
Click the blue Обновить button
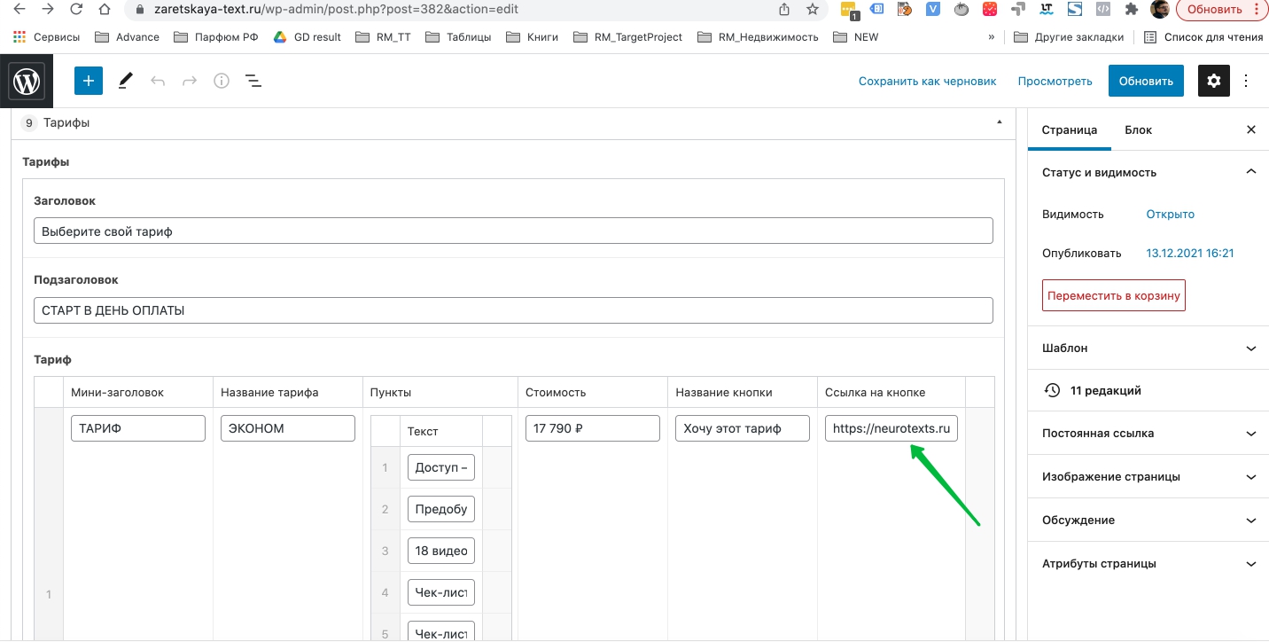click(1145, 81)
